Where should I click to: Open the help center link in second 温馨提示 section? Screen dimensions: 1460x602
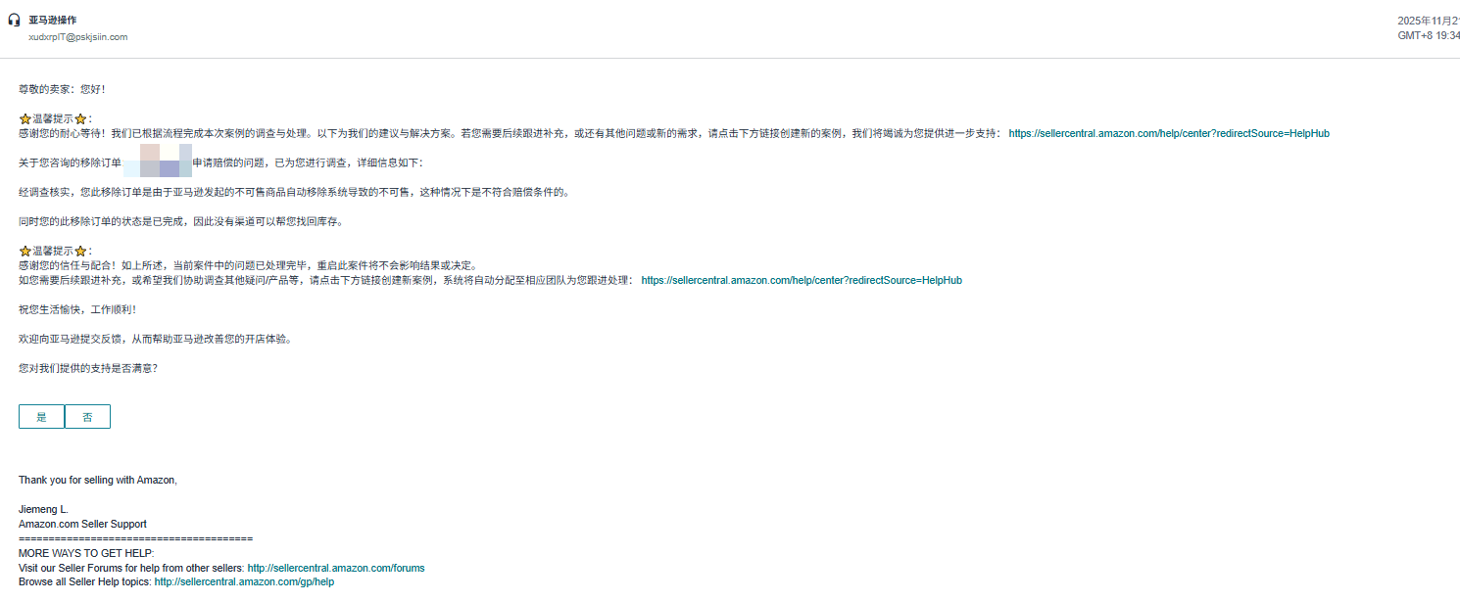click(x=801, y=280)
